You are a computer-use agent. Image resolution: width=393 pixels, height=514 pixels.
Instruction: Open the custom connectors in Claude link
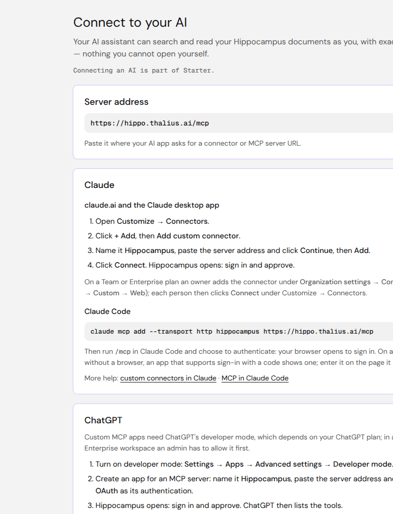168,378
